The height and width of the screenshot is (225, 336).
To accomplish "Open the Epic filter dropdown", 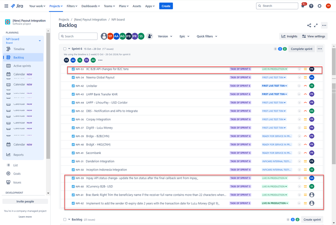I will [x=185, y=36].
